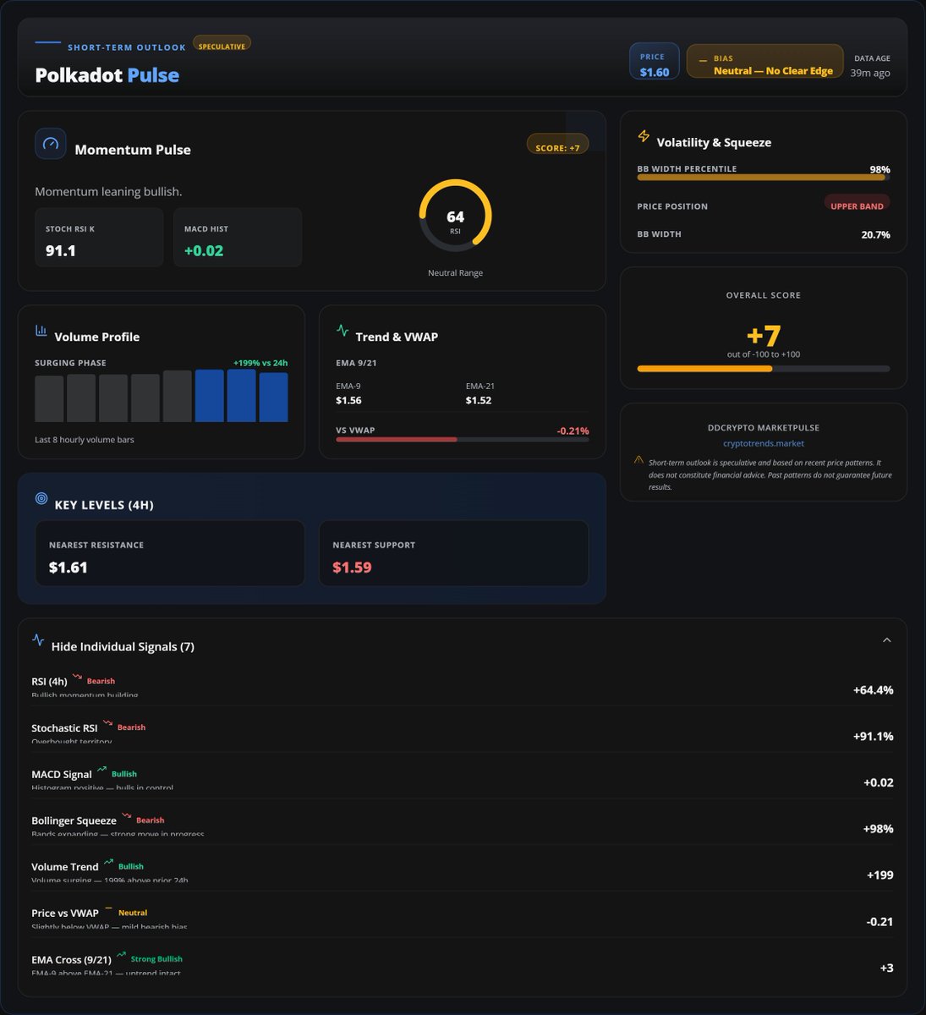Click the Volatility & Squeeze lightning icon
Screen dimensions: 926x1015
[644, 136]
